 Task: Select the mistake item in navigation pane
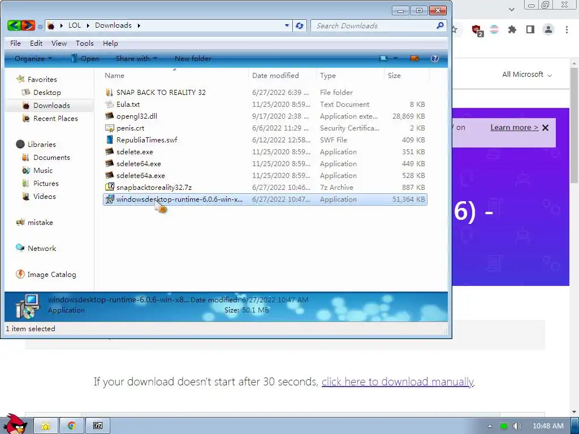(40, 222)
